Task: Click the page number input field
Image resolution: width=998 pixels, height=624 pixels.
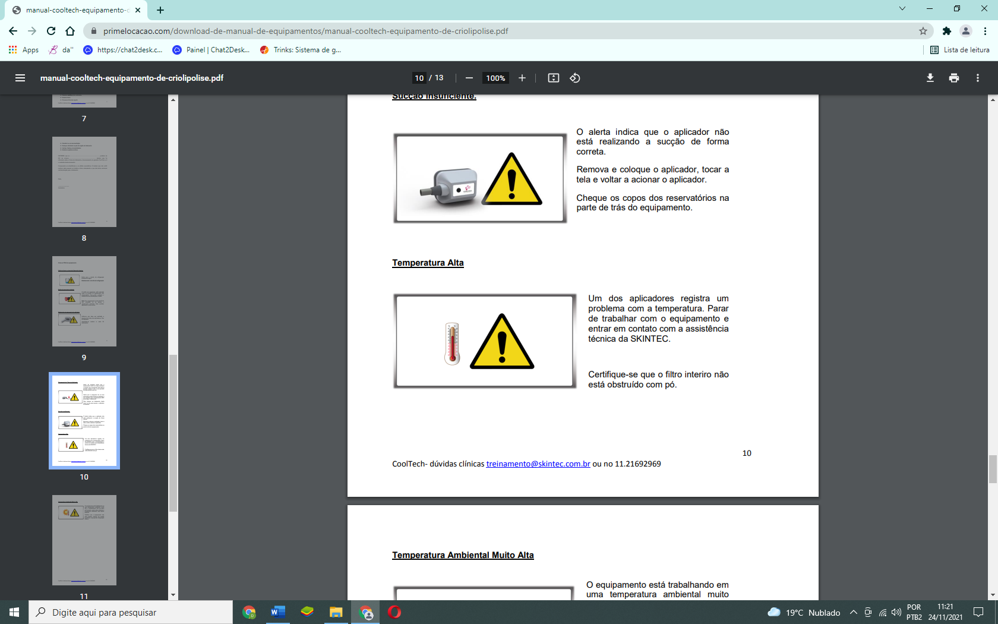Action: coord(419,78)
